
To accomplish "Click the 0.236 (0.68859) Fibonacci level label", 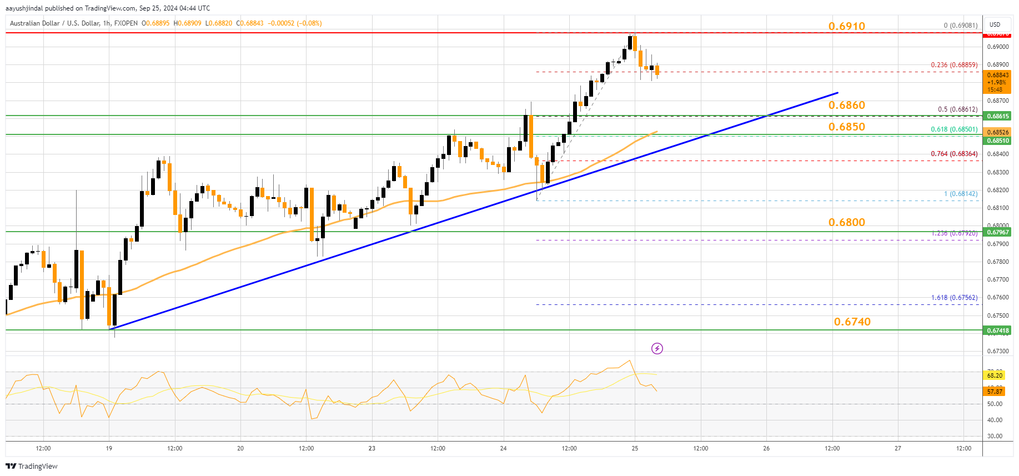I will click(x=954, y=65).
